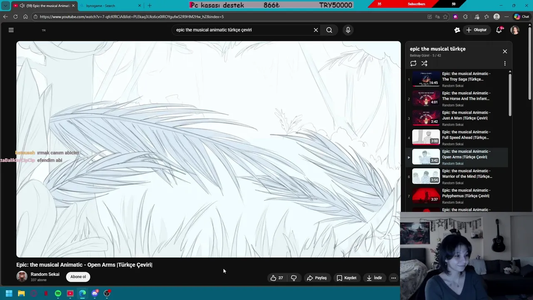Play The Troy Saga playlist video

426,79
